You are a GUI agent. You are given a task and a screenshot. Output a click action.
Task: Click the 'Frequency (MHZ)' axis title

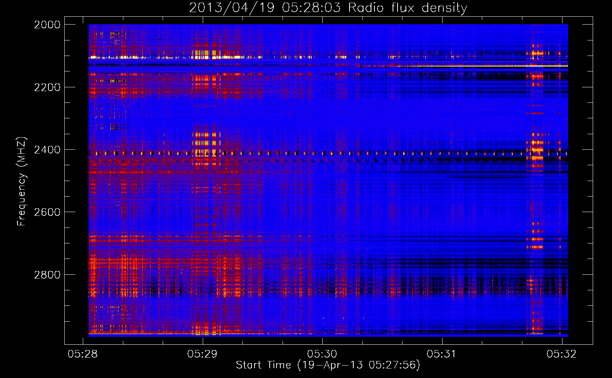(x=22, y=181)
